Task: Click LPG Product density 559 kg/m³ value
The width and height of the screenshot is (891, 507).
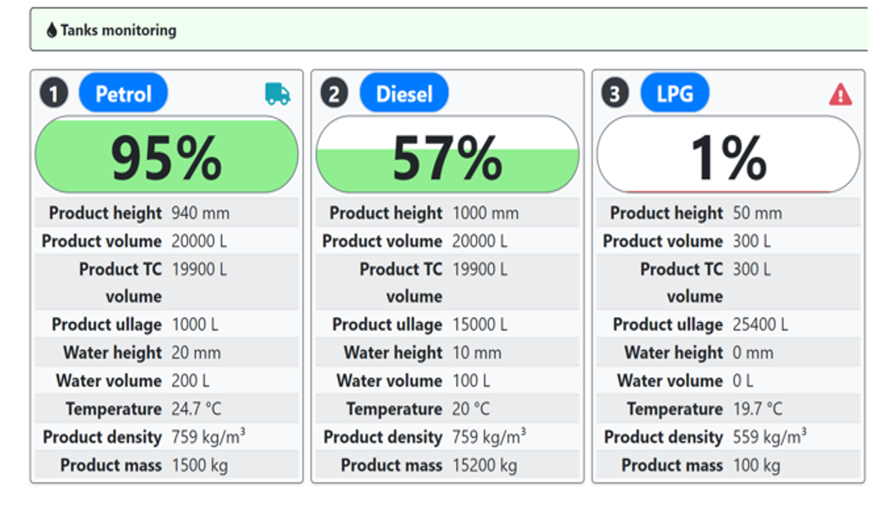Action: tap(769, 437)
